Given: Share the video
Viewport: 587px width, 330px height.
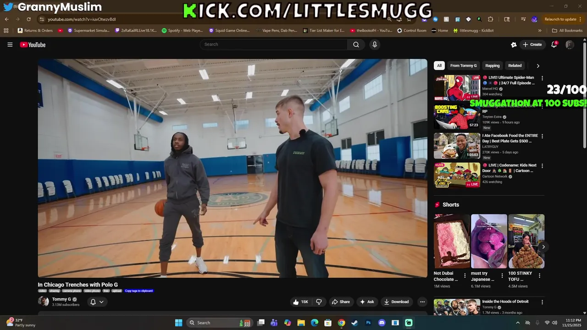Looking at the screenshot, I should [341, 302].
